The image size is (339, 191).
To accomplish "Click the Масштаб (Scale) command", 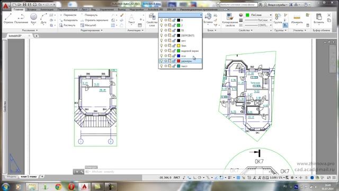I will click(88, 25).
